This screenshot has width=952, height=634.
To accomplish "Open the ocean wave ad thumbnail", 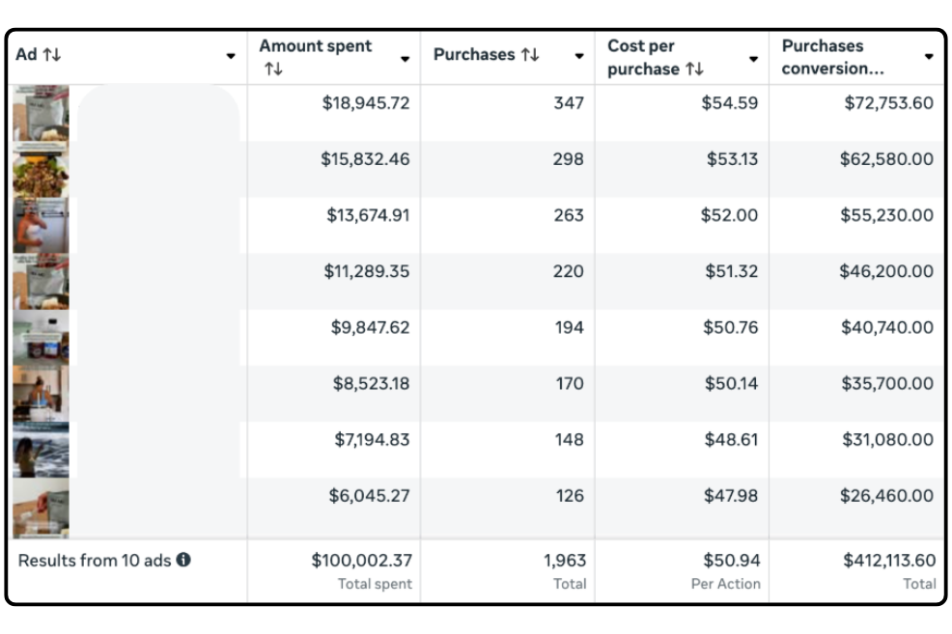I will 41,450.
